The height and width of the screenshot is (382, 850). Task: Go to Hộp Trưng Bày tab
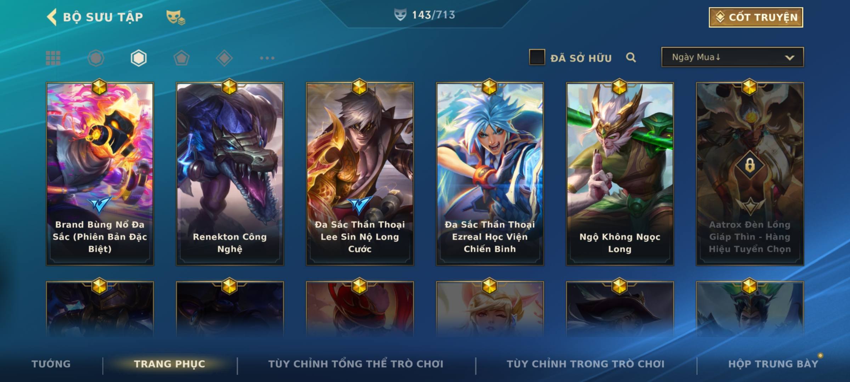pyautogui.click(x=773, y=364)
